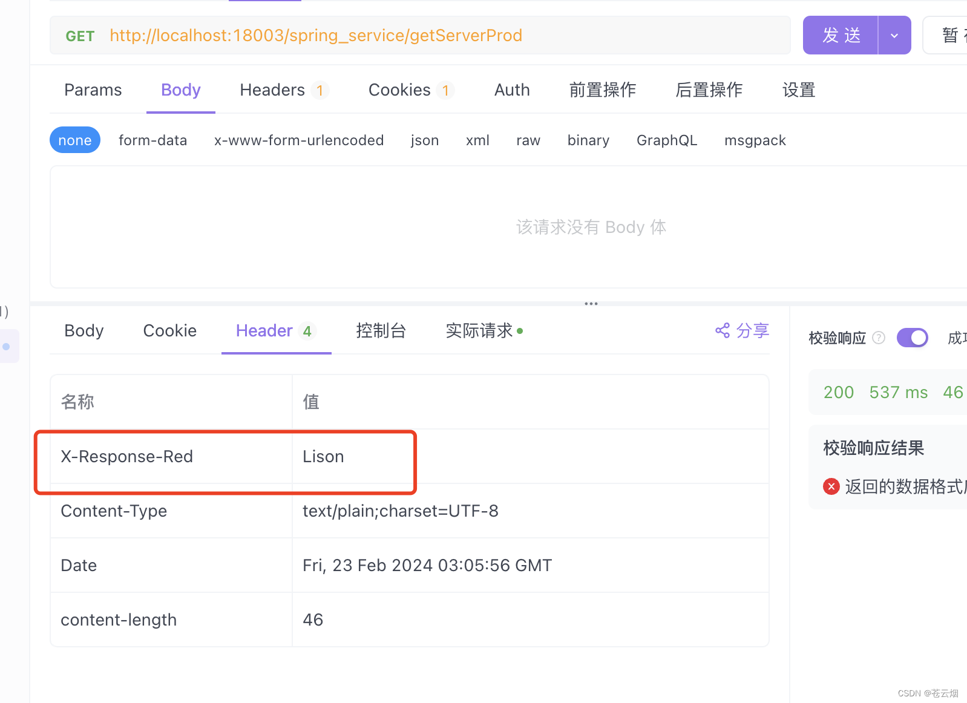Screen dimensions: 967x703
Task: Click the 值 column header
Action: click(x=311, y=402)
